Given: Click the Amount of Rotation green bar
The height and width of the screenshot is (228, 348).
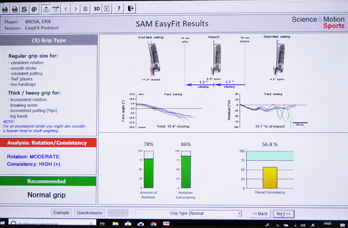Looking at the screenshot, I should (148, 174).
